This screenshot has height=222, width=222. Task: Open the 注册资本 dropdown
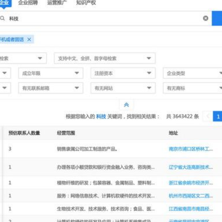pyautogui.click(x=123, y=73)
